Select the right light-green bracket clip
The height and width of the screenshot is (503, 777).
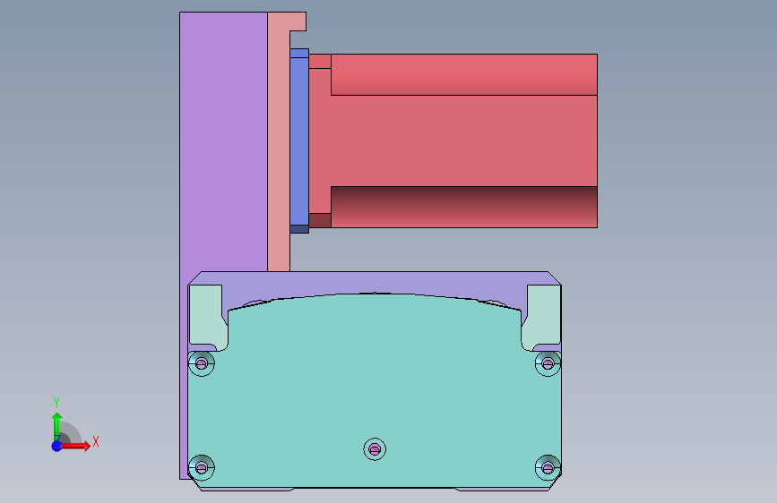tap(542, 316)
